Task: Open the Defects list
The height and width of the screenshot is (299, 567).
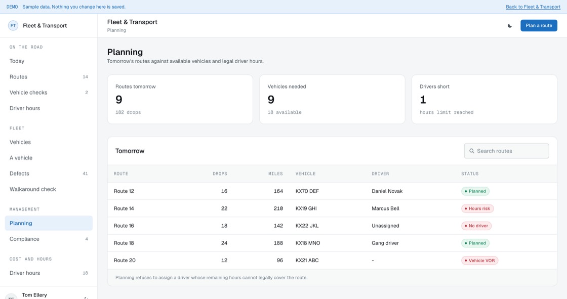Action: point(49,174)
